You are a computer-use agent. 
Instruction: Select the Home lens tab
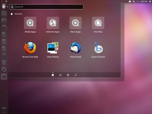(53, 75)
